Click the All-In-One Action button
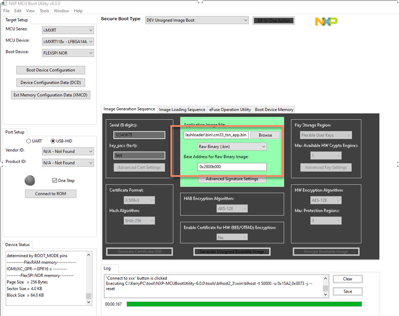Screen dimensions: 399x316 [273, 20]
